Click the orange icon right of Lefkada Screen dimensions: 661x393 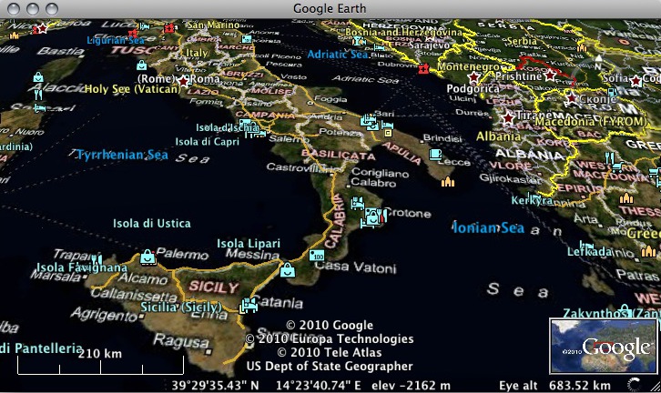click(x=649, y=252)
